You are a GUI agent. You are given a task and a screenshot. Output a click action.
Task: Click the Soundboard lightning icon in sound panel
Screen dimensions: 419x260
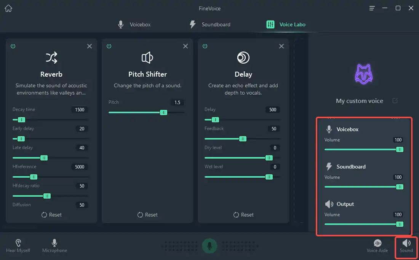(329, 167)
